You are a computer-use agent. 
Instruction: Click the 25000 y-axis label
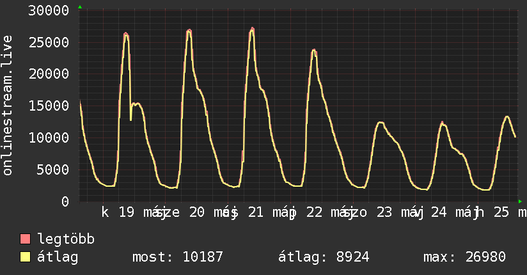[x=49, y=43]
